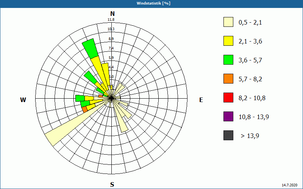Click the green tip of the northwest bar

coord(91,77)
